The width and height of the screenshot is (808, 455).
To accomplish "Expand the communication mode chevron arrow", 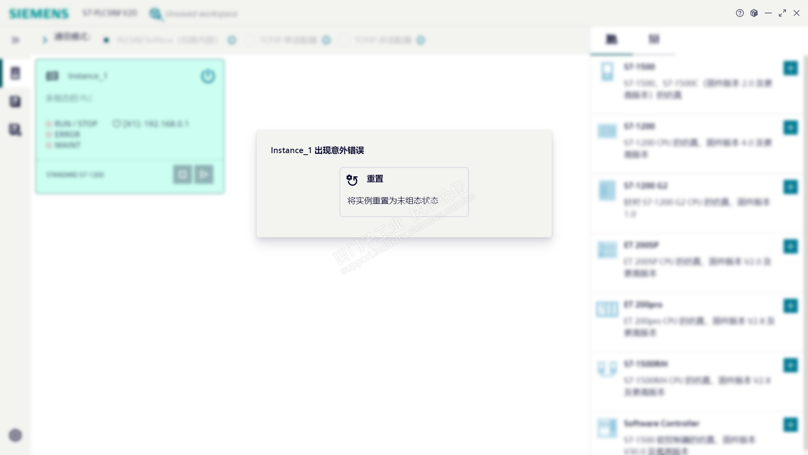I will pyautogui.click(x=44, y=40).
